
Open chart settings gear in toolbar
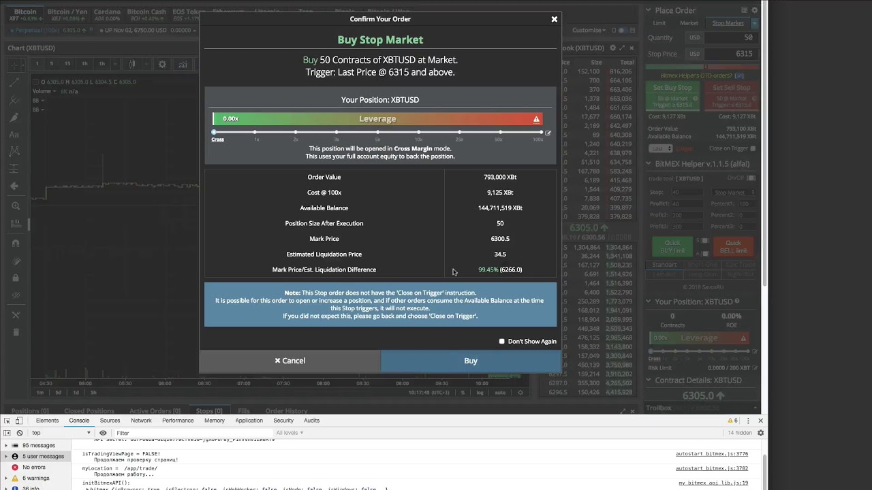tap(162, 64)
